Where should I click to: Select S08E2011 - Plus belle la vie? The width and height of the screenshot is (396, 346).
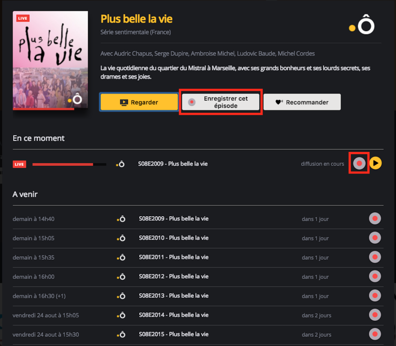pyautogui.click(x=174, y=257)
